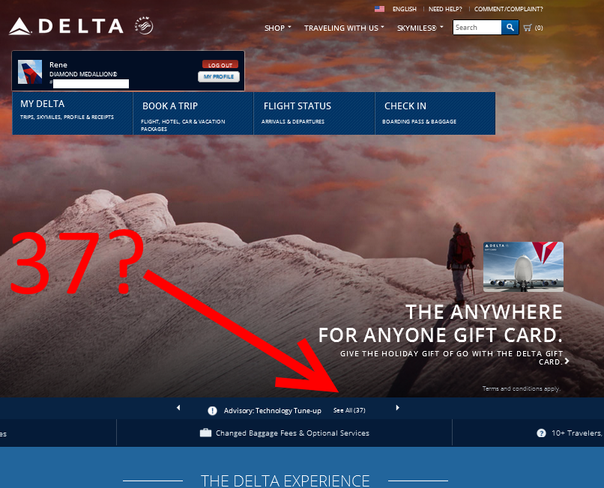Show the previous advisory with left arrow
The image size is (604, 488).
(x=178, y=408)
